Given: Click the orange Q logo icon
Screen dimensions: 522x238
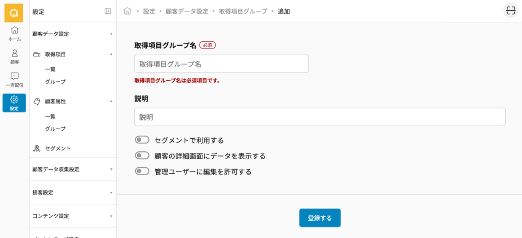Looking at the screenshot, I should [14, 13].
